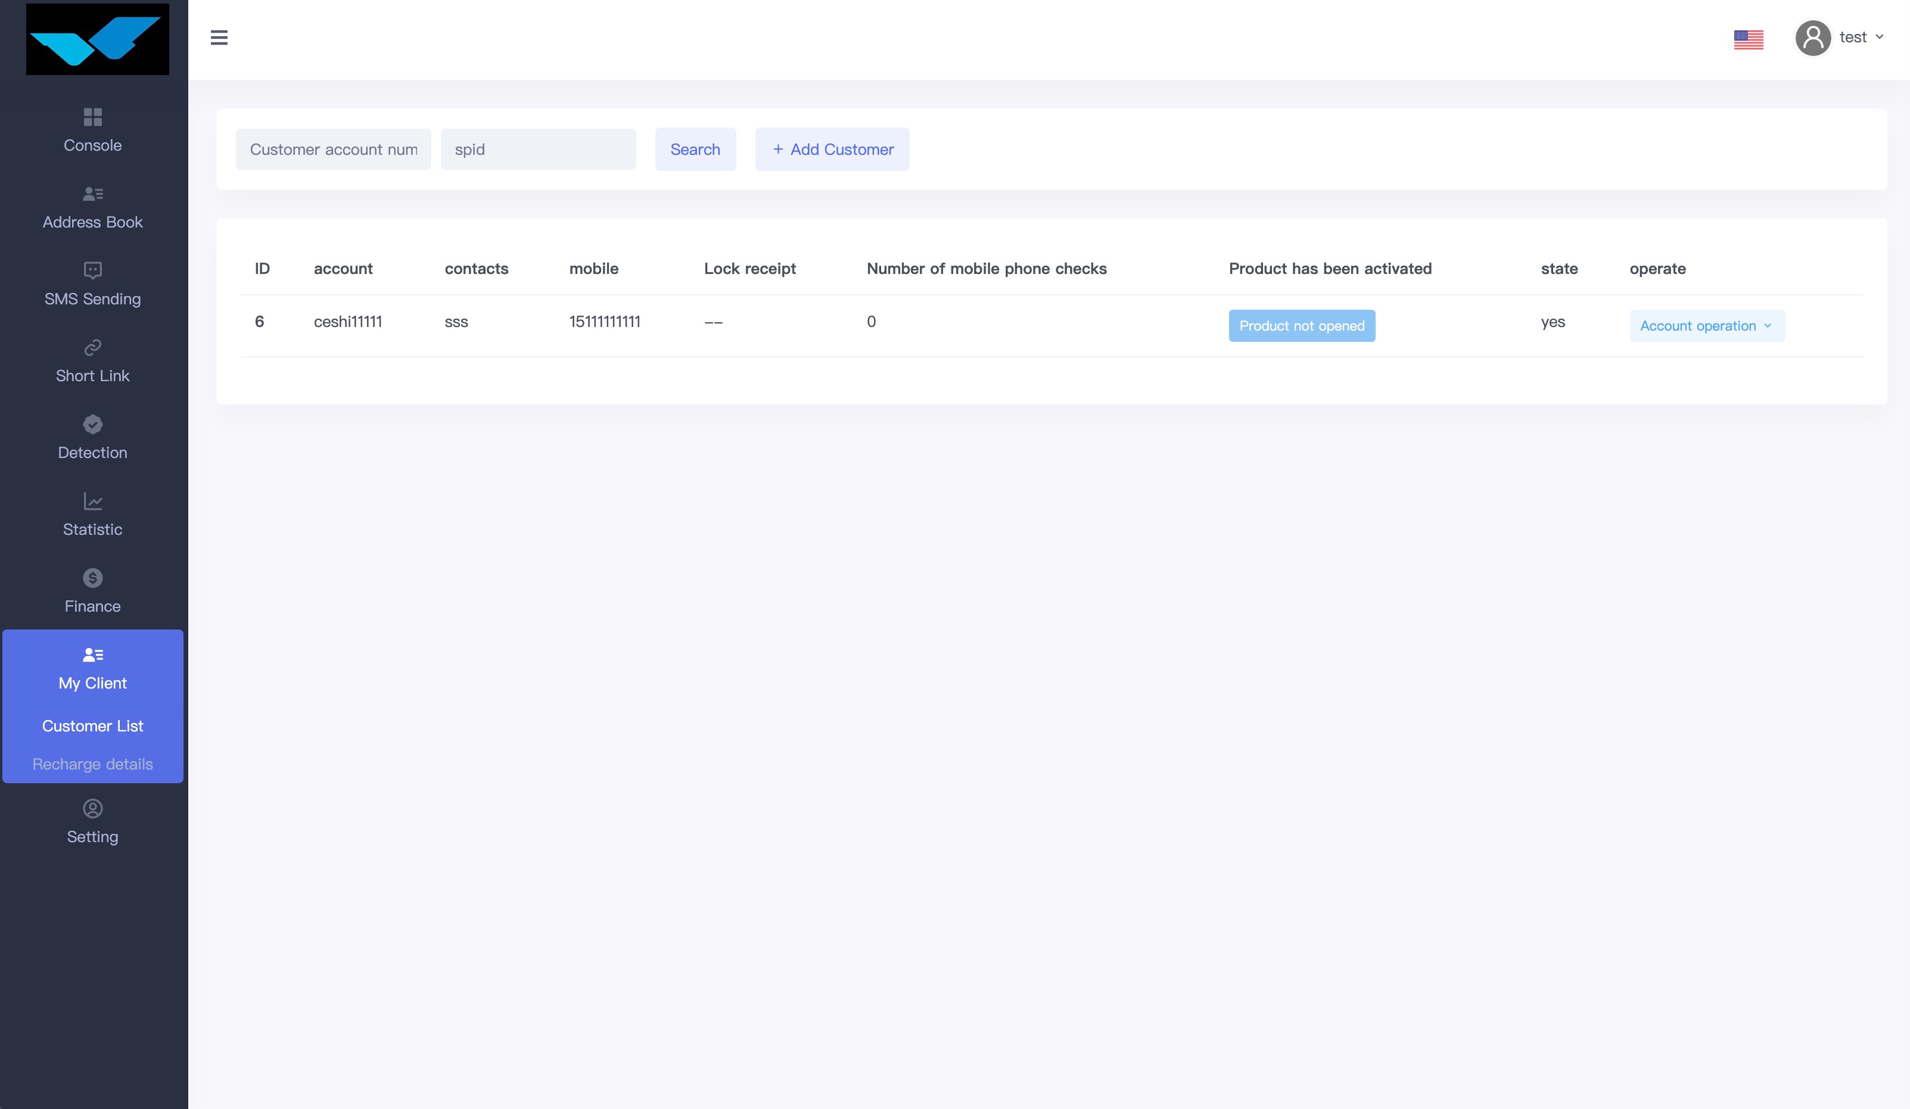Click Number of mobile phone checks header
Image resolution: width=1910 pixels, height=1109 pixels.
(x=986, y=268)
